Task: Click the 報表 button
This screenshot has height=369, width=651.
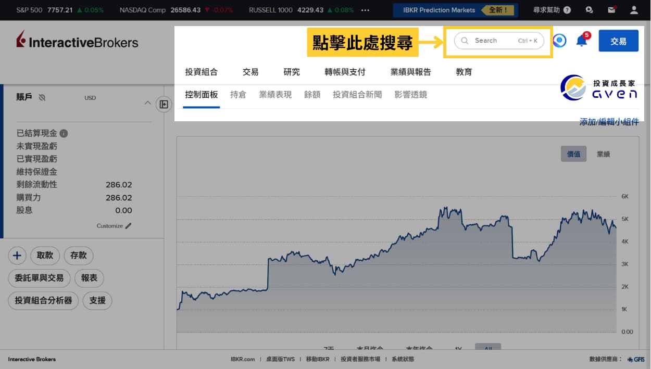Action: tap(90, 278)
